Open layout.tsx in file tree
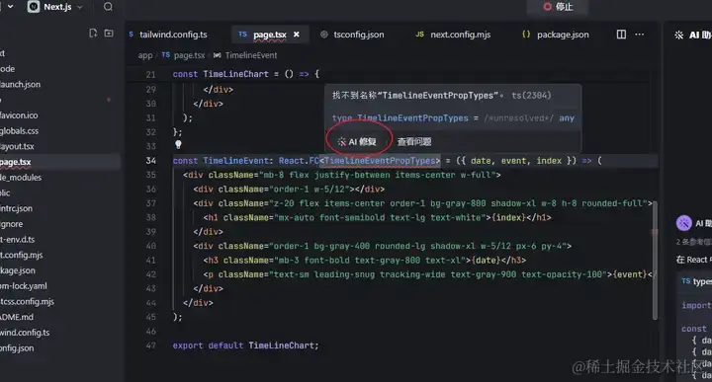Image resolution: width=712 pixels, height=382 pixels. (17, 146)
